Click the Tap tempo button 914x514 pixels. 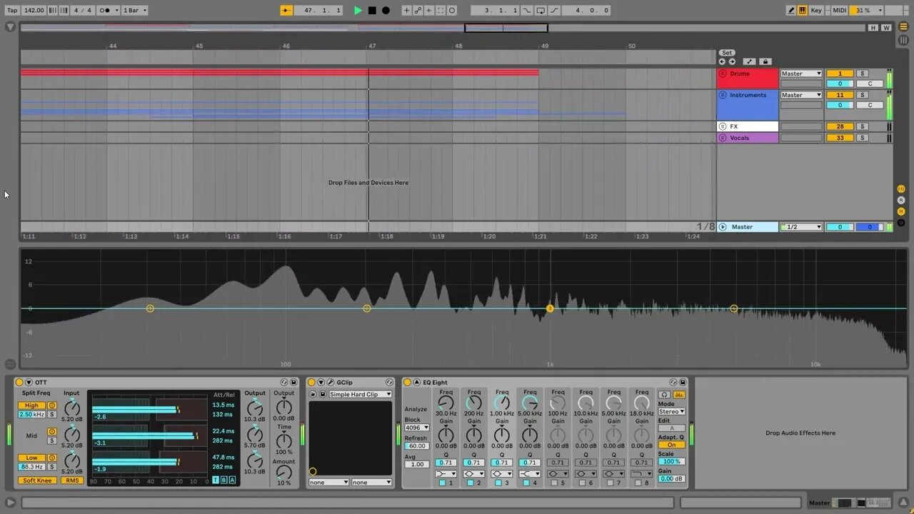pos(12,10)
